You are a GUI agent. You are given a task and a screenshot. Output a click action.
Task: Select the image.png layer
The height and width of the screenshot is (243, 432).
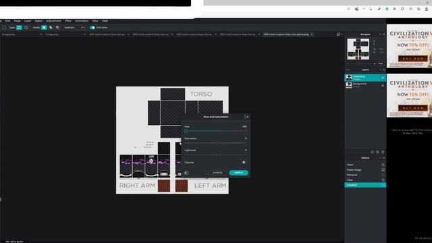point(365,78)
